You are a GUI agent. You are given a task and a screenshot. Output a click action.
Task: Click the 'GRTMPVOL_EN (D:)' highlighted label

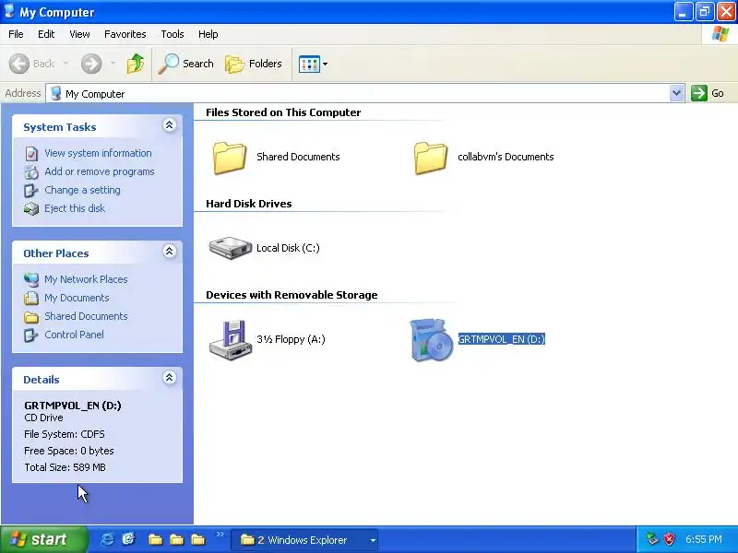coord(502,339)
